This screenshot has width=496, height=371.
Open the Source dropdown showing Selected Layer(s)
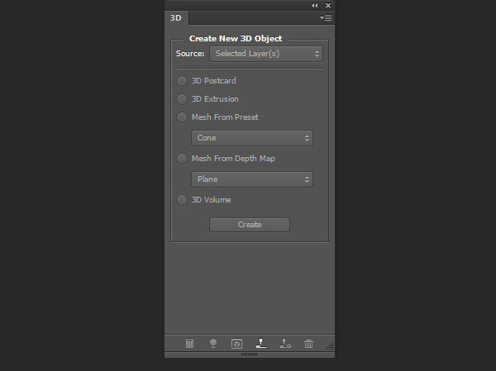[x=265, y=54]
